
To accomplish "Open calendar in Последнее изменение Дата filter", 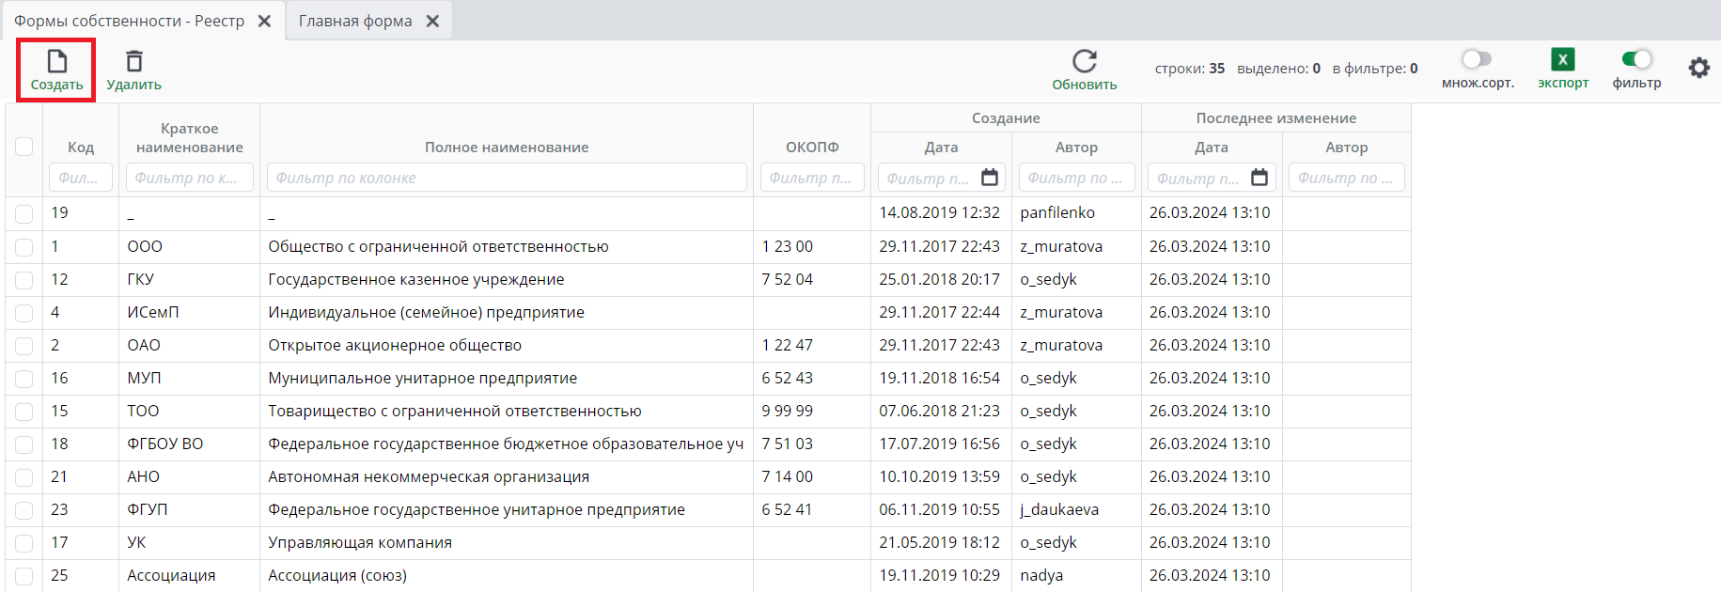I will [1259, 178].
